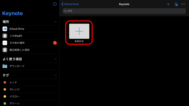Tap the 選択 button

[x=183, y=4]
